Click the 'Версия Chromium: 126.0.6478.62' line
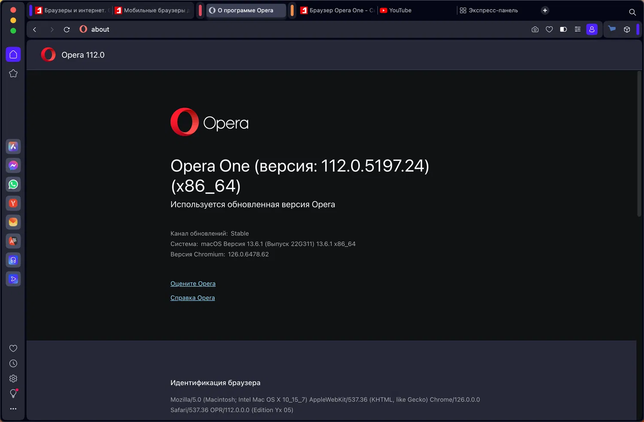This screenshot has height=422, width=644. click(219, 254)
